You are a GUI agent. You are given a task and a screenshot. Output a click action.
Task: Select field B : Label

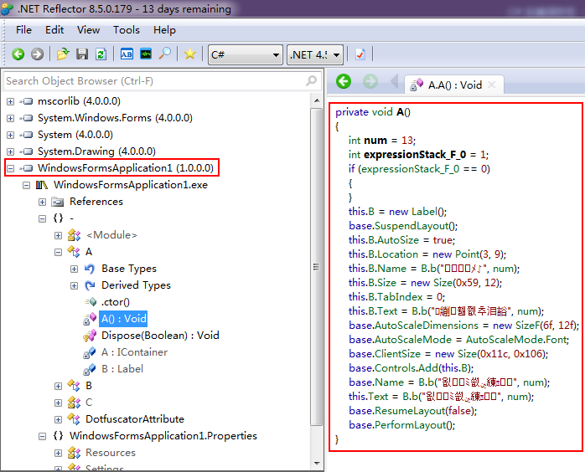tap(122, 369)
